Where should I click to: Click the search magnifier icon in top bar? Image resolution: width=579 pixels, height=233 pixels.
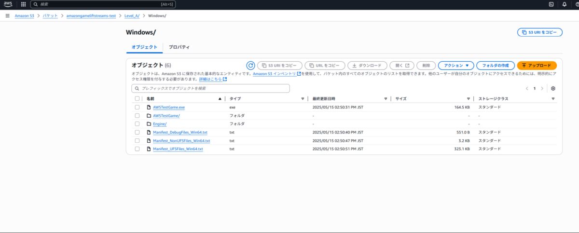click(36, 4)
